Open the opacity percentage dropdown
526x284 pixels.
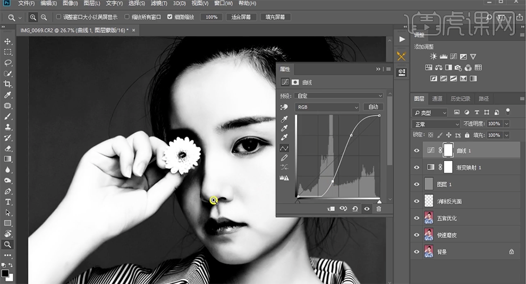click(x=506, y=124)
